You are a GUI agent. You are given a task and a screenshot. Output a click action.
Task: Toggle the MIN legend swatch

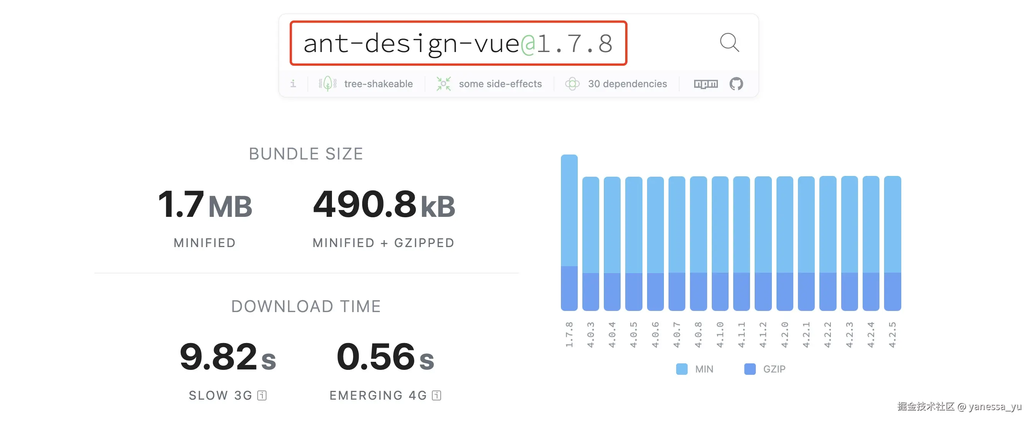tap(682, 369)
